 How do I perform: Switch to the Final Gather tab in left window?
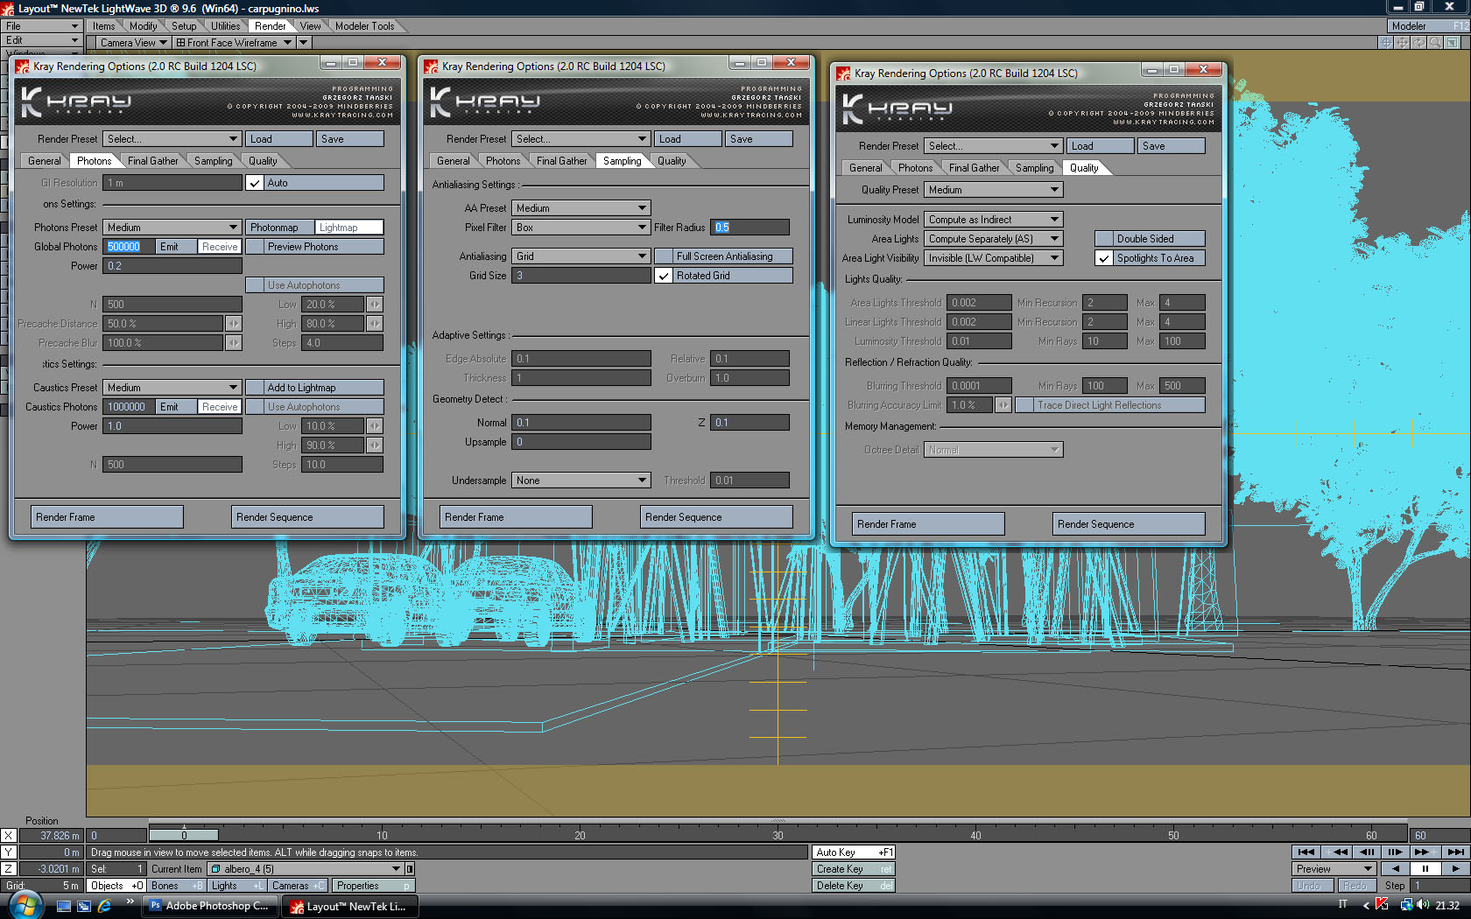(152, 161)
